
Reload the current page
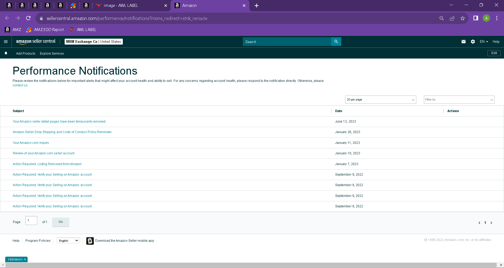pos(28,18)
